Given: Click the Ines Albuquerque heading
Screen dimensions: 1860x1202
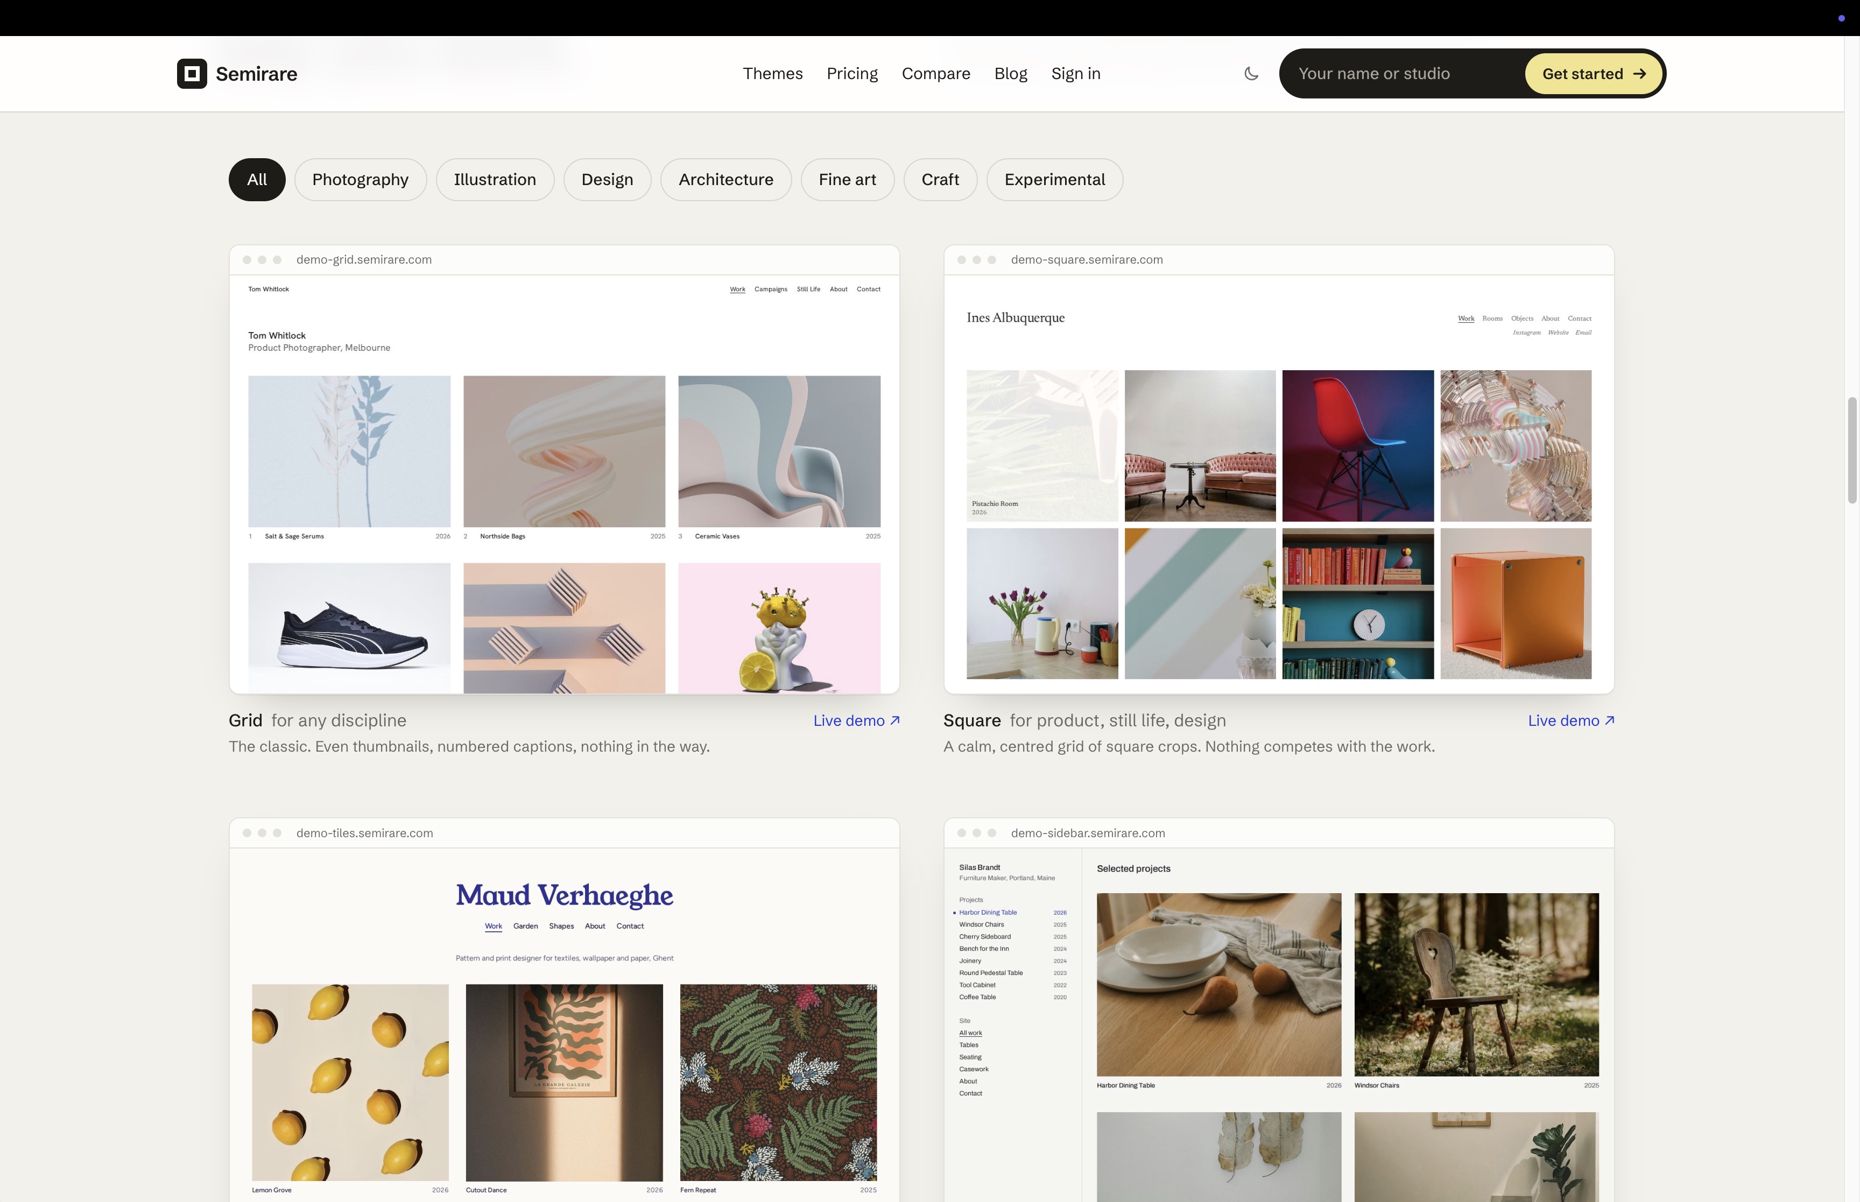Looking at the screenshot, I should point(1016,317).
